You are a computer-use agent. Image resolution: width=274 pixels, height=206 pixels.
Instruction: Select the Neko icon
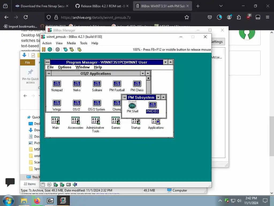(x=77, y=86)
